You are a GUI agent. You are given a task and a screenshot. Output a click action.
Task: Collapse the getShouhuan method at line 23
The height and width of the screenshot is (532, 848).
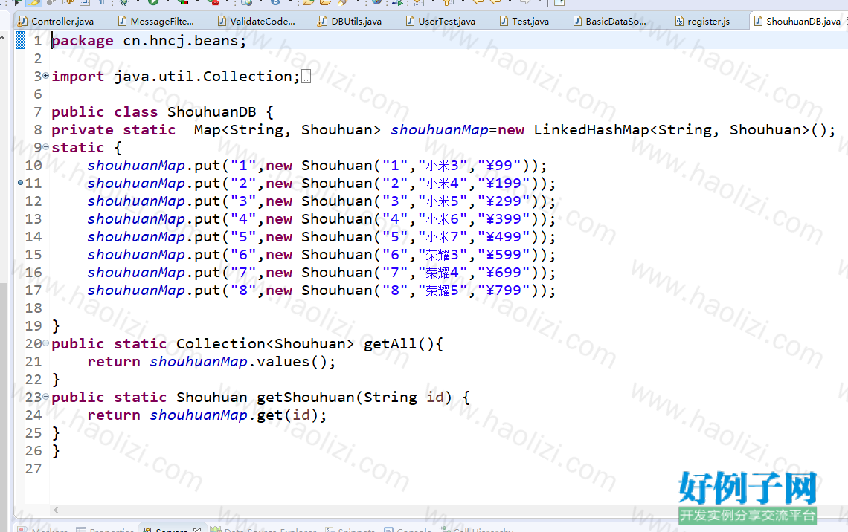coord(46,397)
